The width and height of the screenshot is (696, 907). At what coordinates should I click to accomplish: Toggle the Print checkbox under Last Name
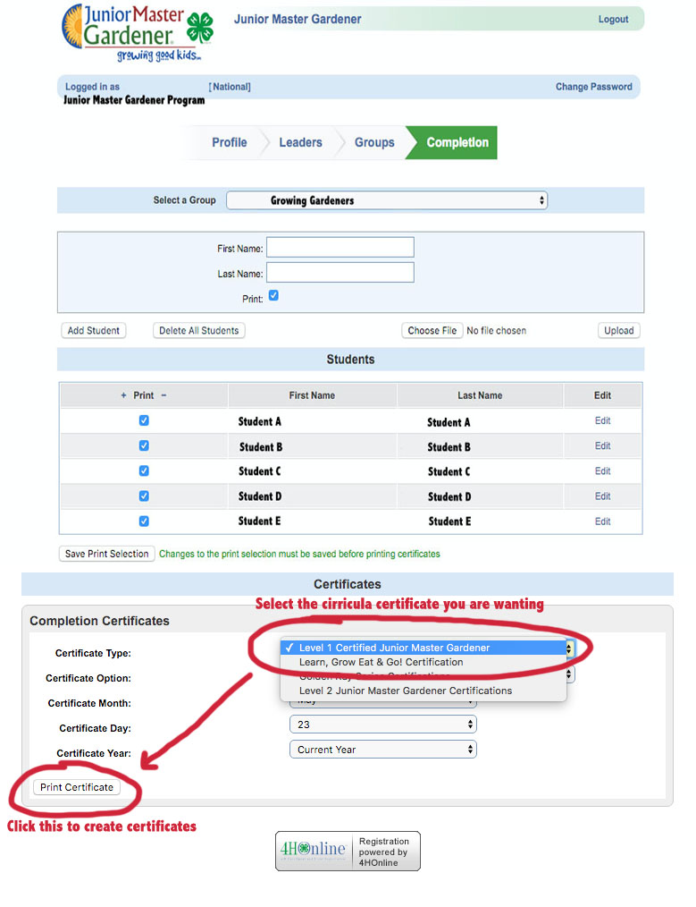coord(273,296)
